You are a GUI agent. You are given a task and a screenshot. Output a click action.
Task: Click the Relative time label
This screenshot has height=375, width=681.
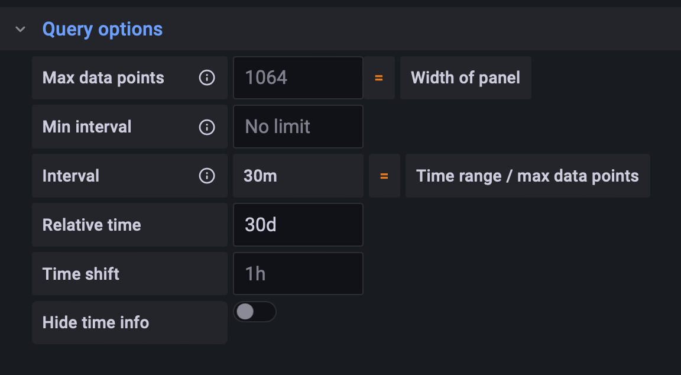pos(92,225)
